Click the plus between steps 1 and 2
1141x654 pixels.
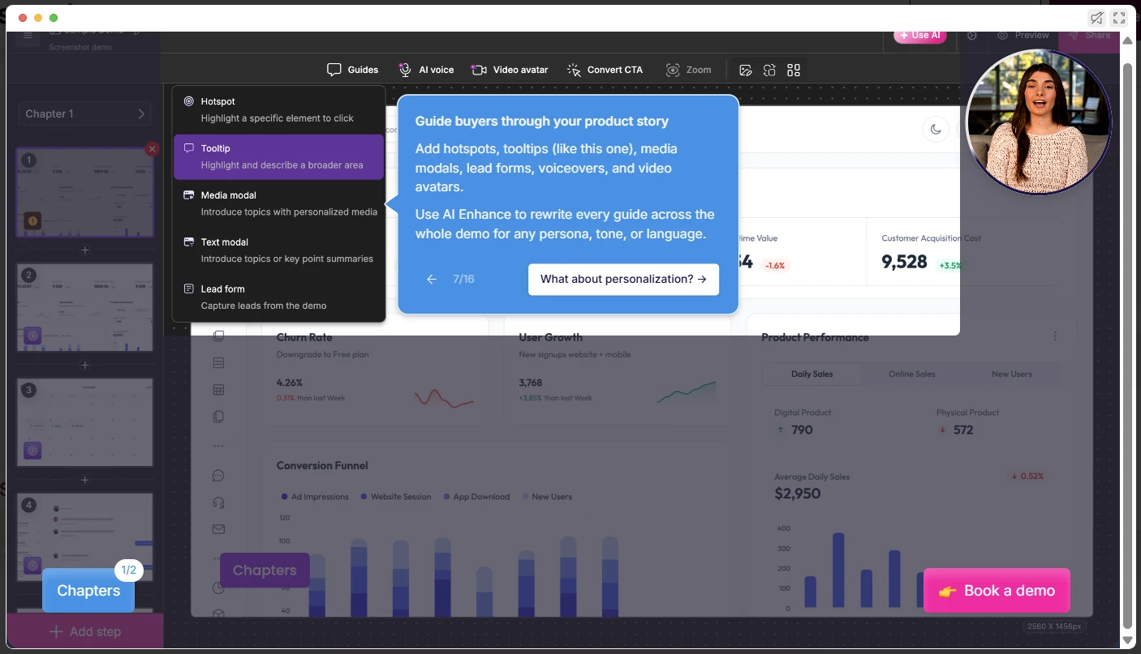(x=85, y=250)
